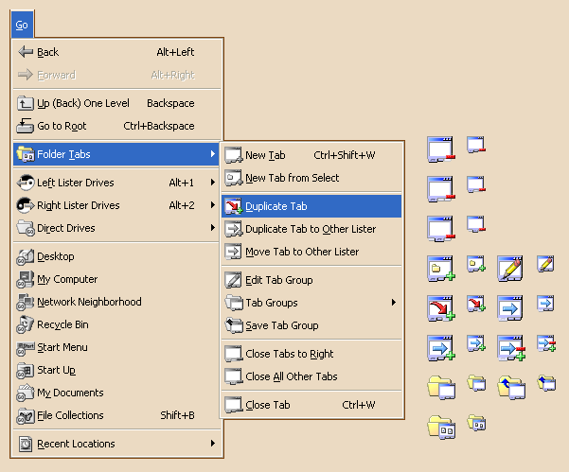
Task: Click the large pencil edit-tab icon in icon sheet
Action: point(510,269)
